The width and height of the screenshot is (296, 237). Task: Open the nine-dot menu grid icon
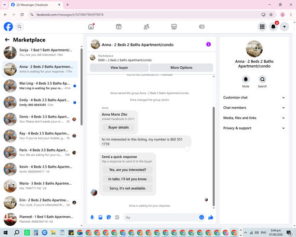click(262, 27)
